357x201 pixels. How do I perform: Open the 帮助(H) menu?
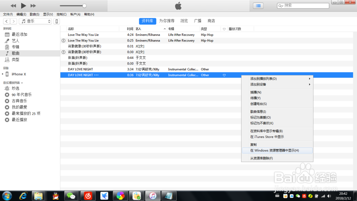coord(89,14)
